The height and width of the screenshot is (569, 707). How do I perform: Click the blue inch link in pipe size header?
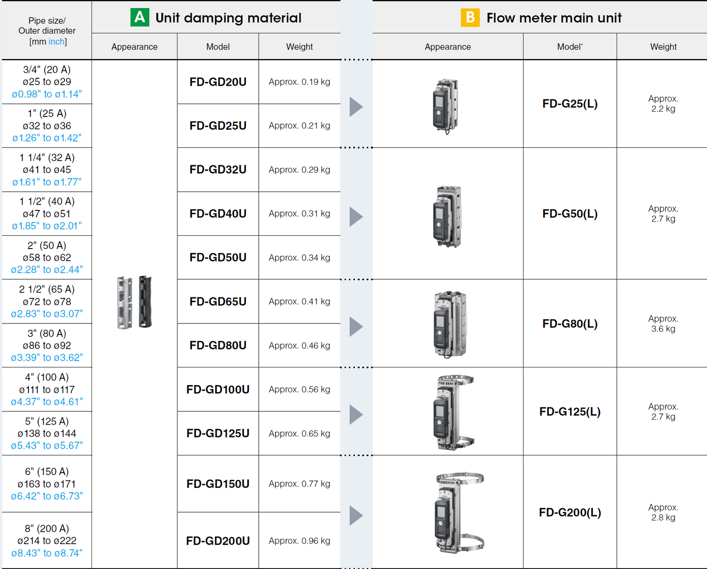point(56,42)
